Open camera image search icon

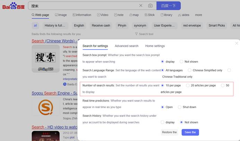(150, 6)
